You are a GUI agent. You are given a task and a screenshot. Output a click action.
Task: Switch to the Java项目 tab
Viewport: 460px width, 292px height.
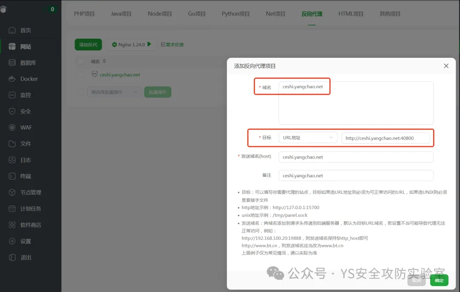click(121, 14)
